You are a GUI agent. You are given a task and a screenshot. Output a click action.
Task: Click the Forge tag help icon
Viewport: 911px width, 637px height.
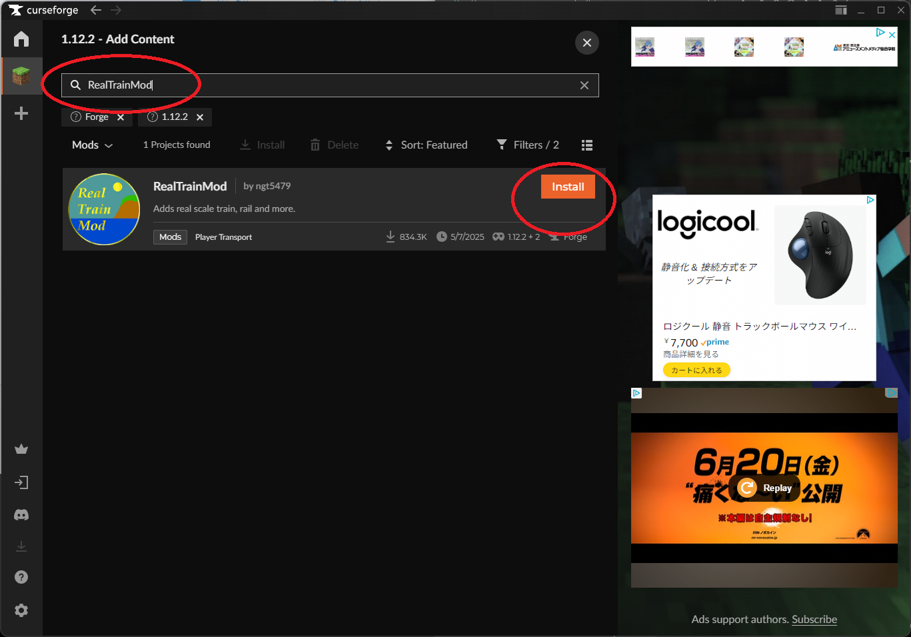point(76,117)
